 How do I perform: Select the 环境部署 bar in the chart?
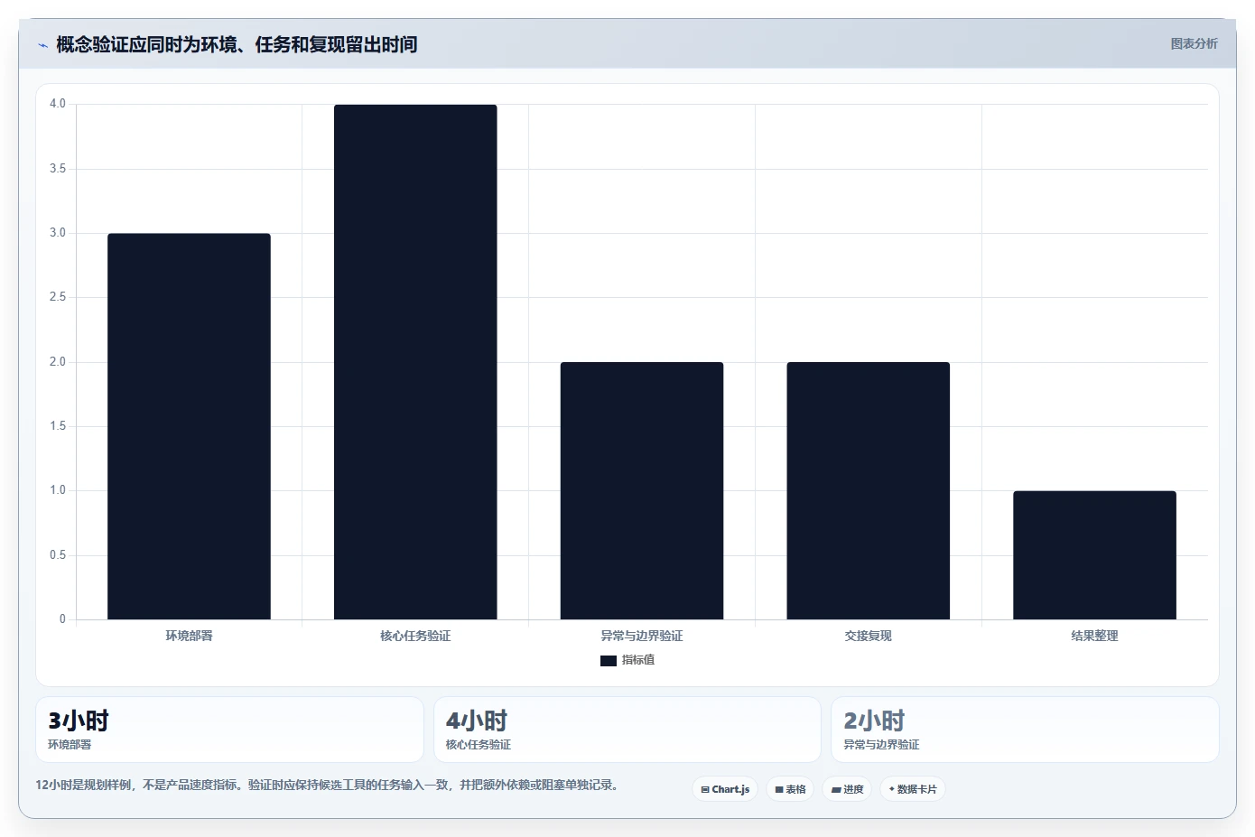pos(189,426)
